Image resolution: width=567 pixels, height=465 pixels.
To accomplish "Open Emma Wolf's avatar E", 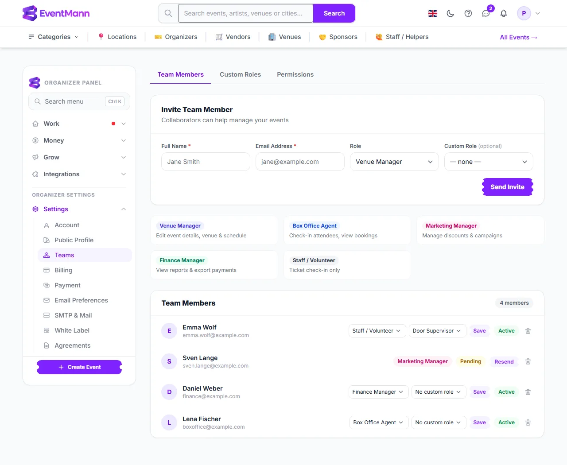I will 169,331.
